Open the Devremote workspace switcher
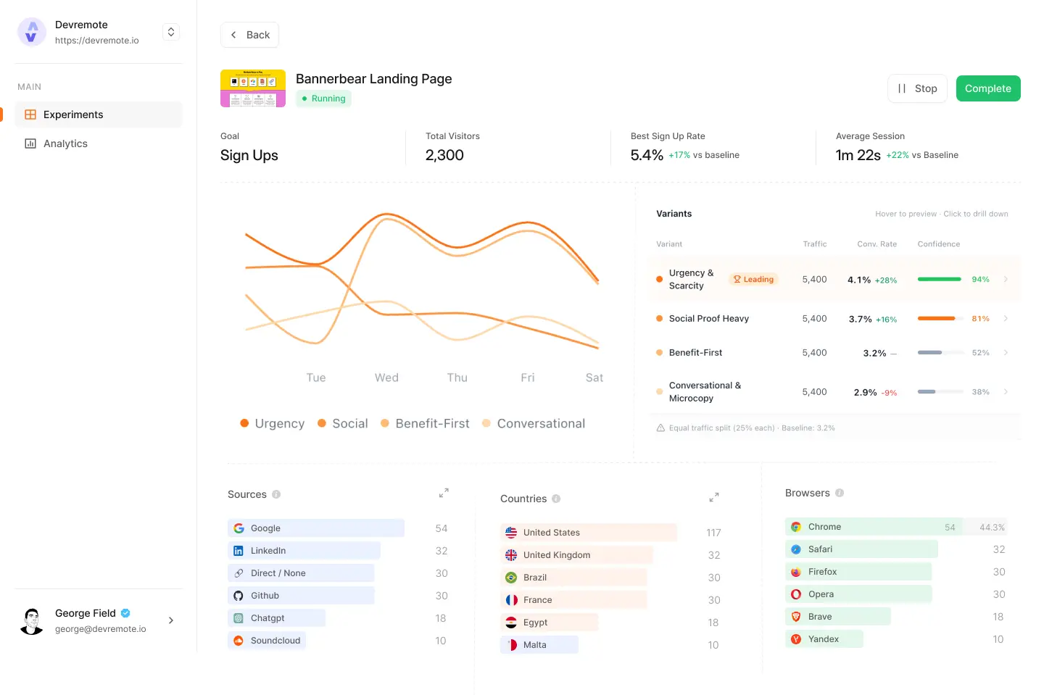This screenshot has height=695, width=1044. (x=171, y=32)
